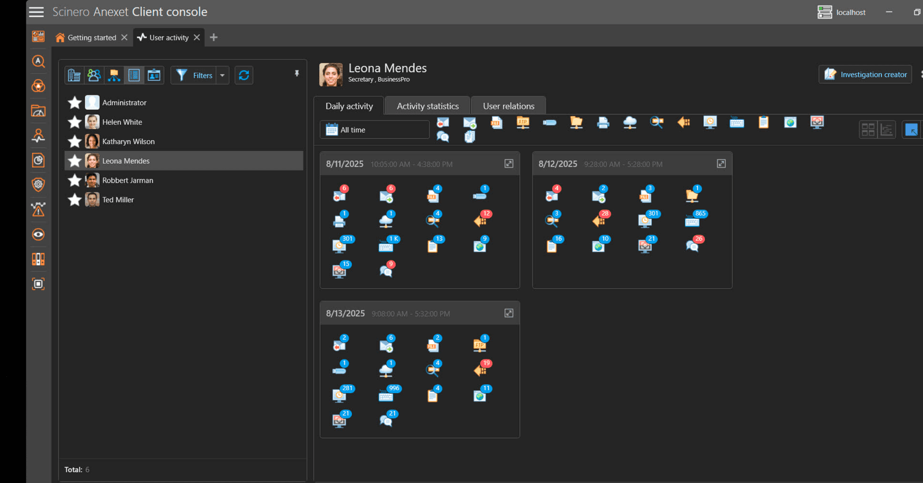
Task: Select Leona Mendes in the user list
Action: coord(184,161)
